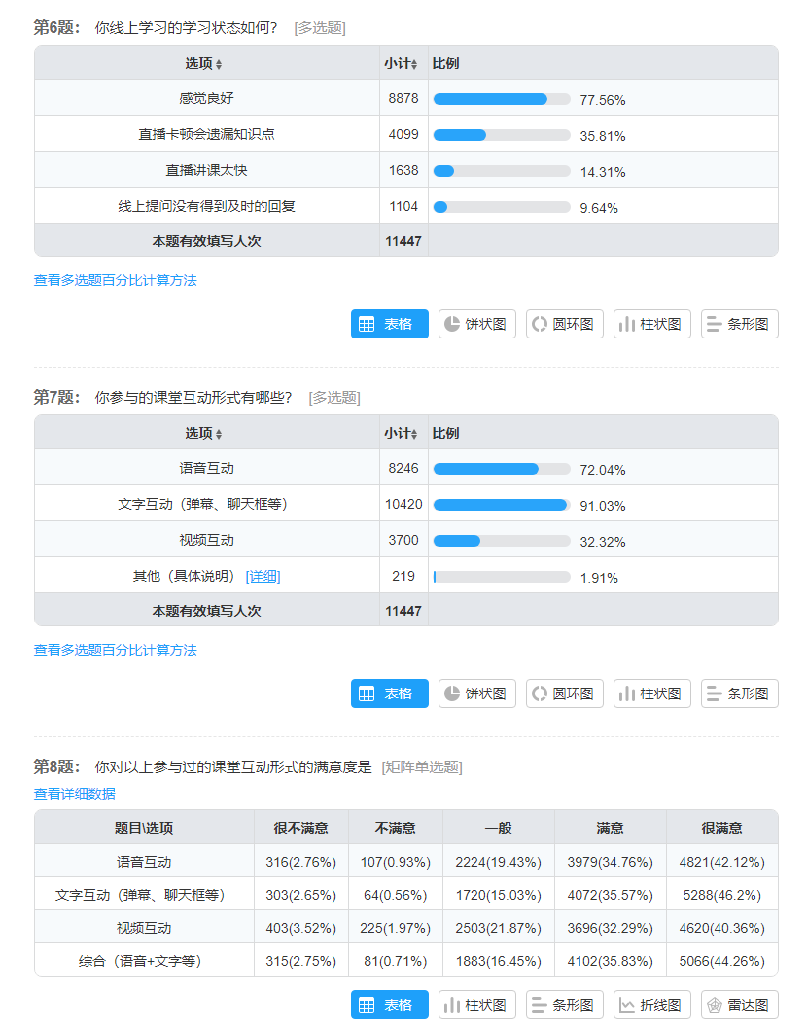Screen dimensions: 807x1031
Task: Click the 很满意 cell for 语音互动 row
Action: click(x=721, y=862)
